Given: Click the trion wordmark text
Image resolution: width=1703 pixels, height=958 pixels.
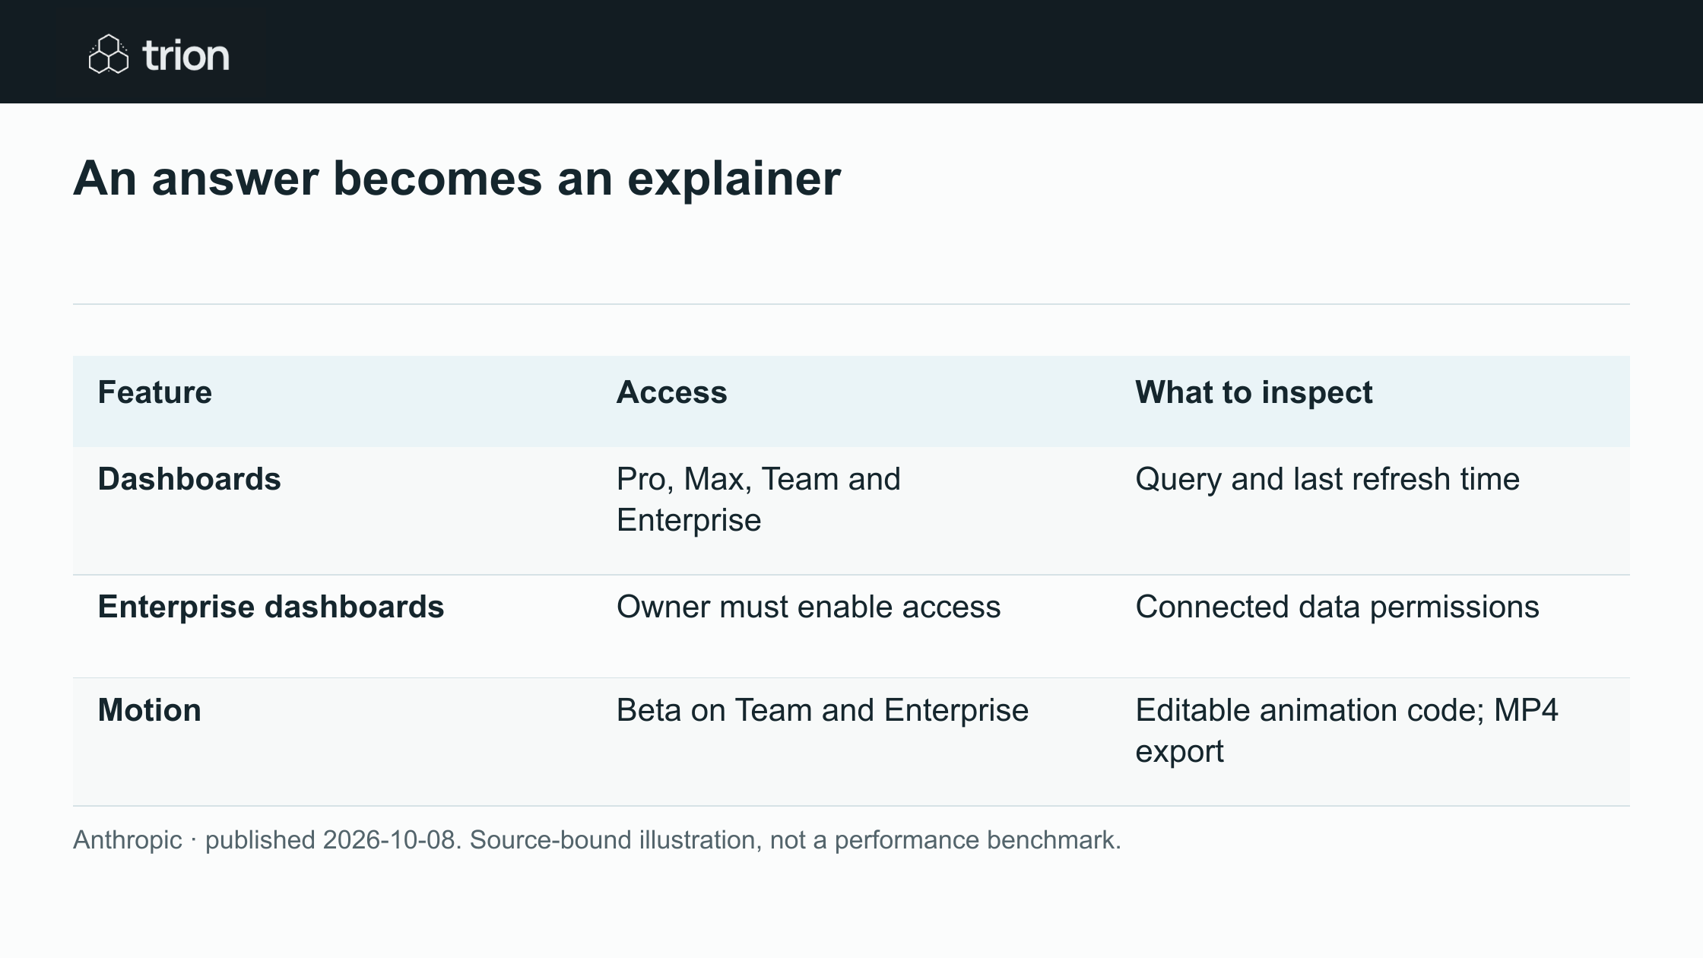Looking at the screenshot, I should coord(186,56).
